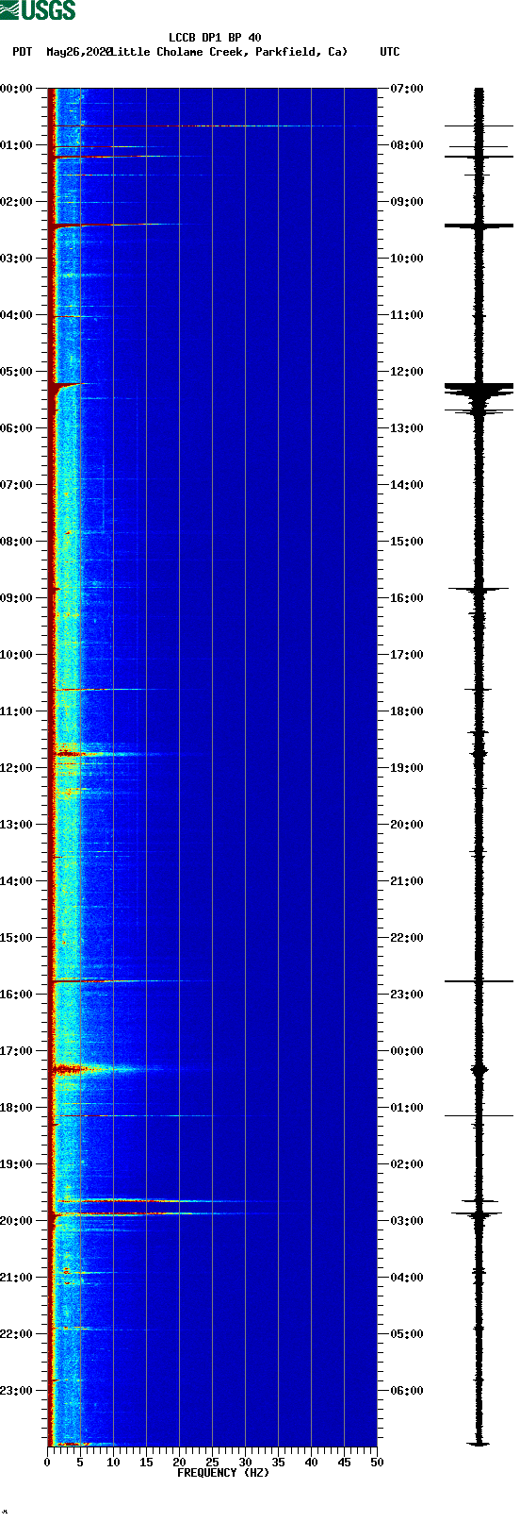Click the 08:00 UTC label on right axis
The image size is (520, 1522).
407,145
